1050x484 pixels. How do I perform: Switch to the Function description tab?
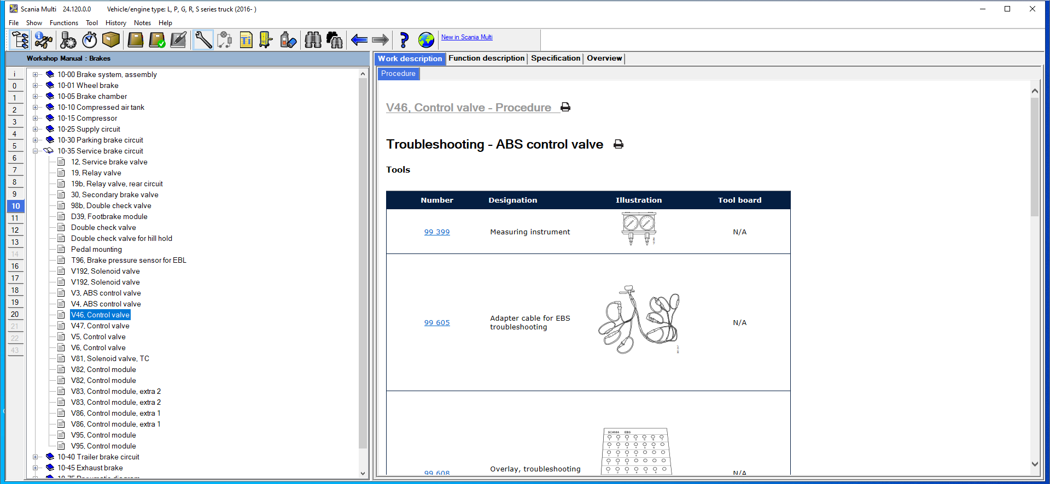click(486, 58)
